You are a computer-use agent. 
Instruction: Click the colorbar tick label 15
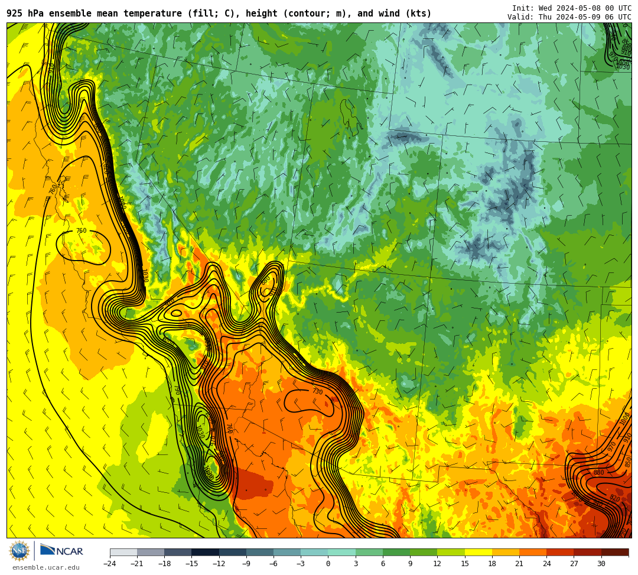coord(465,564)
